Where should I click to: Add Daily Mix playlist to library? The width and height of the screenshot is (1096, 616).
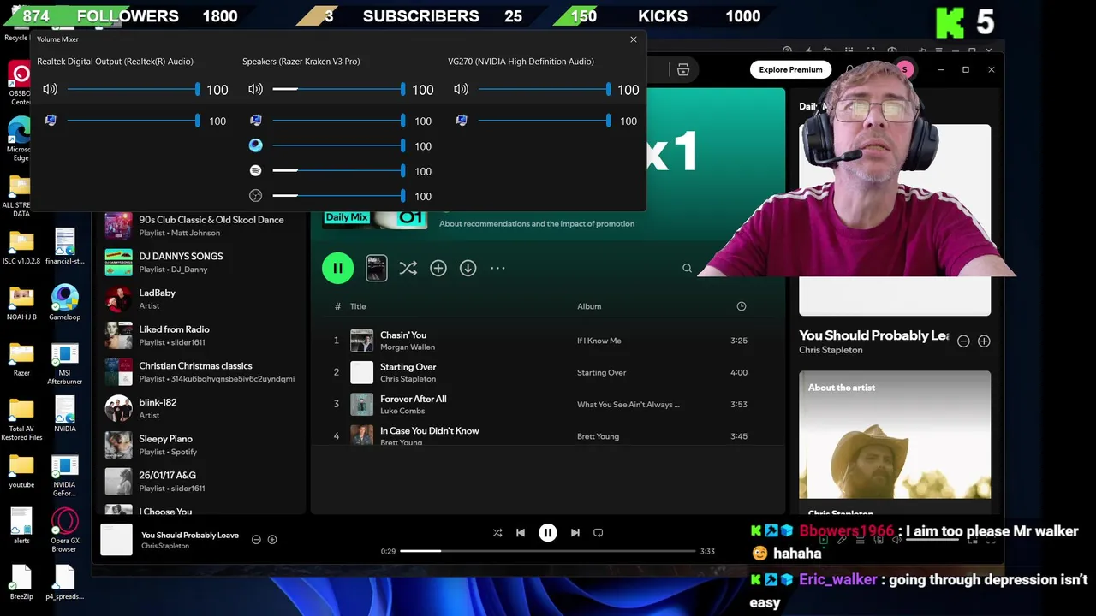click(x=438, y=268)
